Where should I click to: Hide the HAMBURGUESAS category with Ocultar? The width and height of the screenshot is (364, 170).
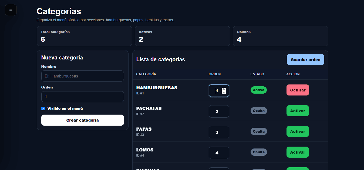pos(298,90)
